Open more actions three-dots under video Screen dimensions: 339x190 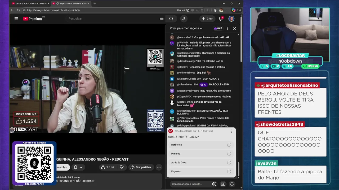(159, 167)
